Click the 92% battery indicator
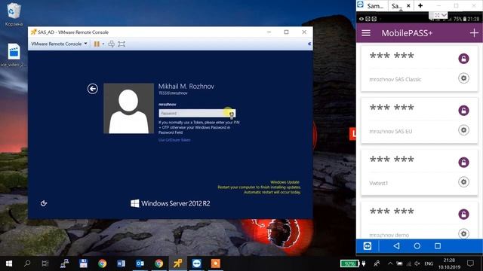The height and width of the screenshot is (271, 483). [349, 263]
